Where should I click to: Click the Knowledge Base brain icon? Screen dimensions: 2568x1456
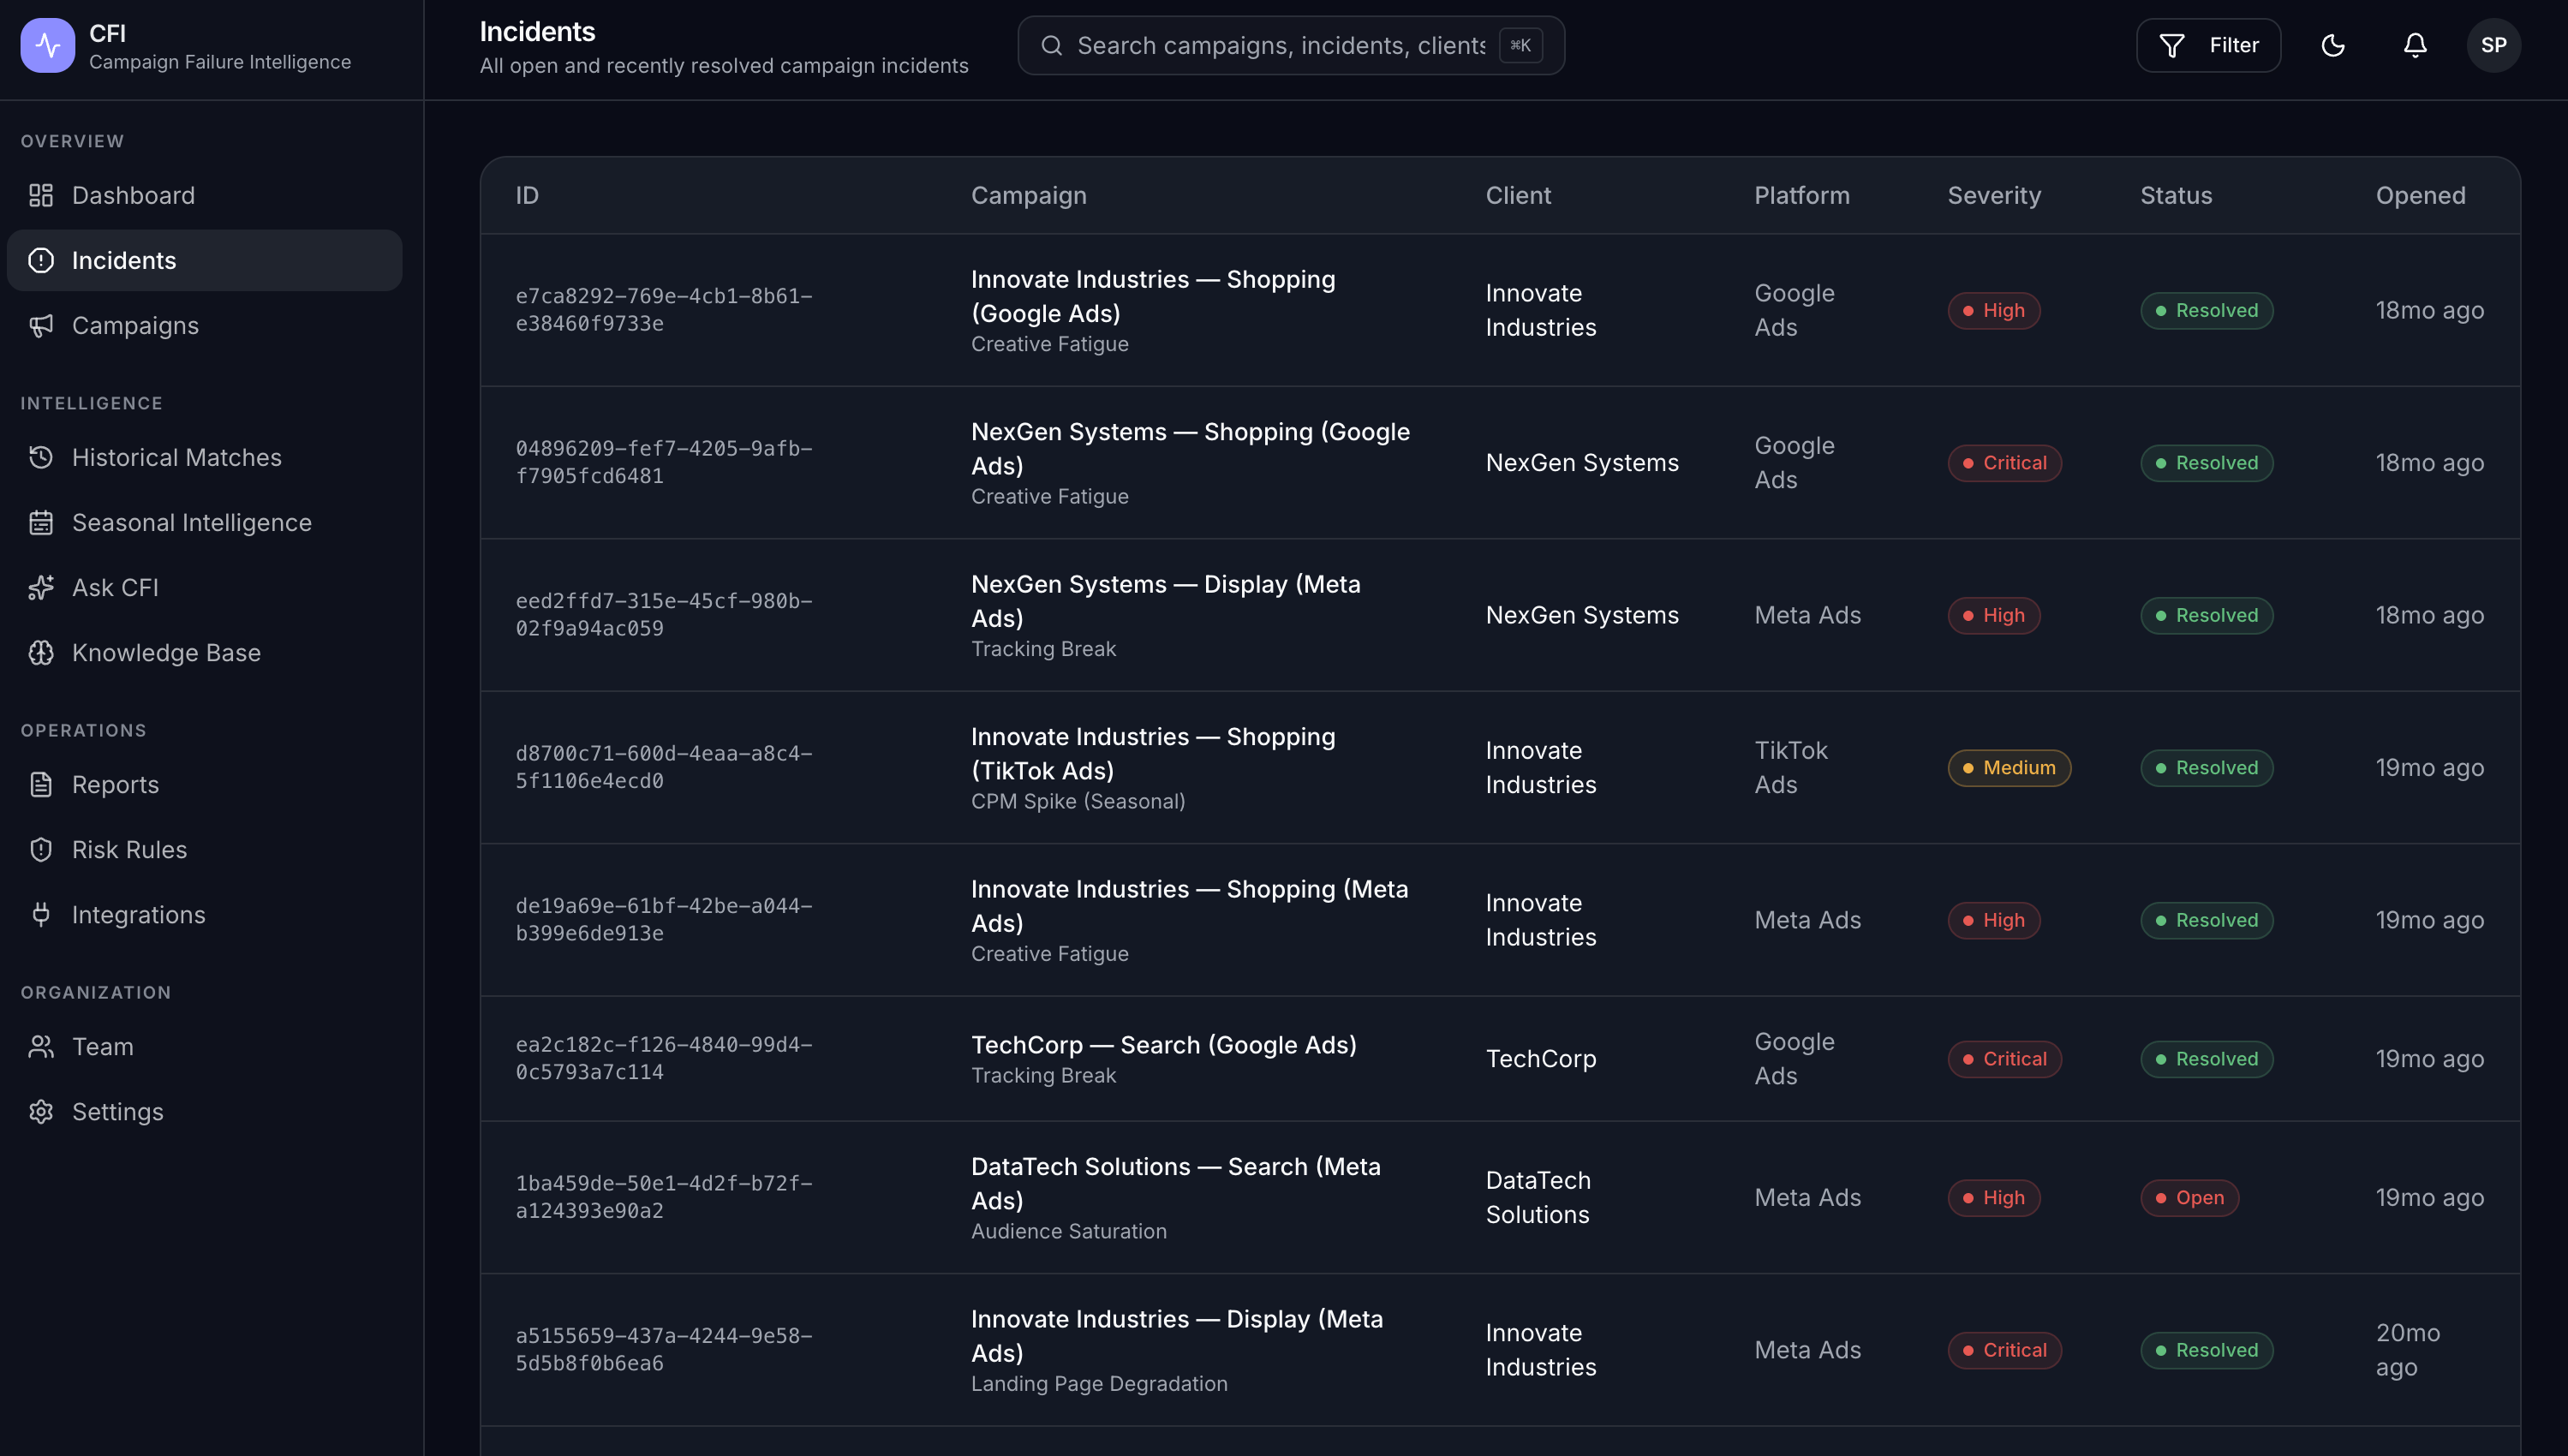[x=41, y=652]
